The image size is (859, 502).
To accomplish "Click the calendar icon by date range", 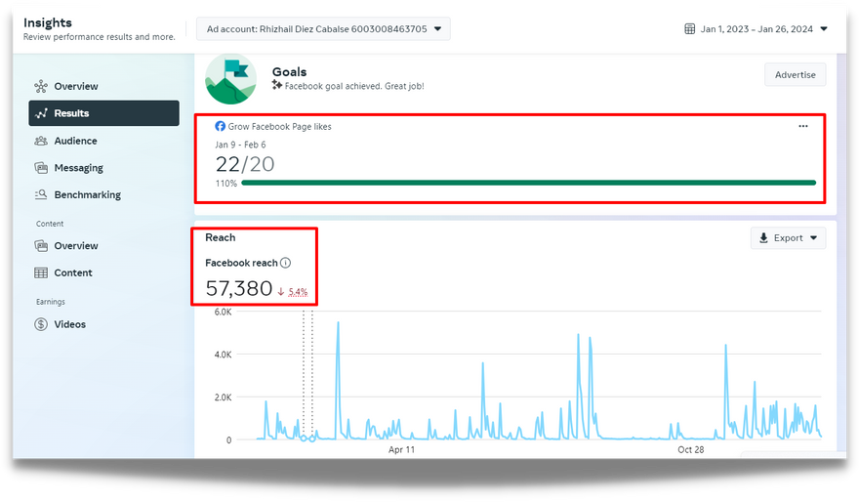I will click(x=690, y=29).
